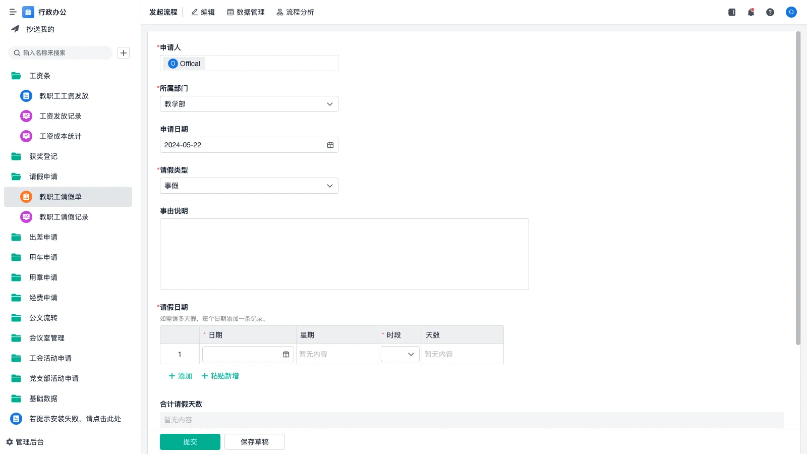The width and height of the screenshot is (807, 454).
Task: Click the 事由说明 text area
Action: 344,254
